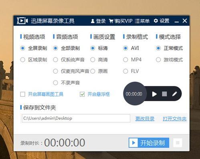Screen dimensions: 200x159
Task: Open 设置 settings with gear icon
Action: pyautogui.click(x=162, y=21)
